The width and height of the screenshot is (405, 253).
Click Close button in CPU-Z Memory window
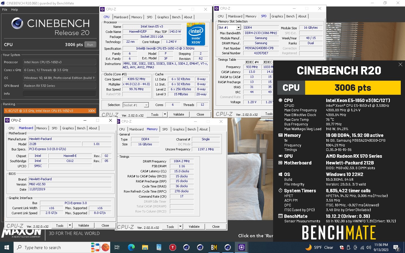point(216,227)
